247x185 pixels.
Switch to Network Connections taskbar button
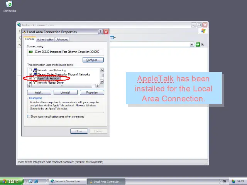coord(68,182)
